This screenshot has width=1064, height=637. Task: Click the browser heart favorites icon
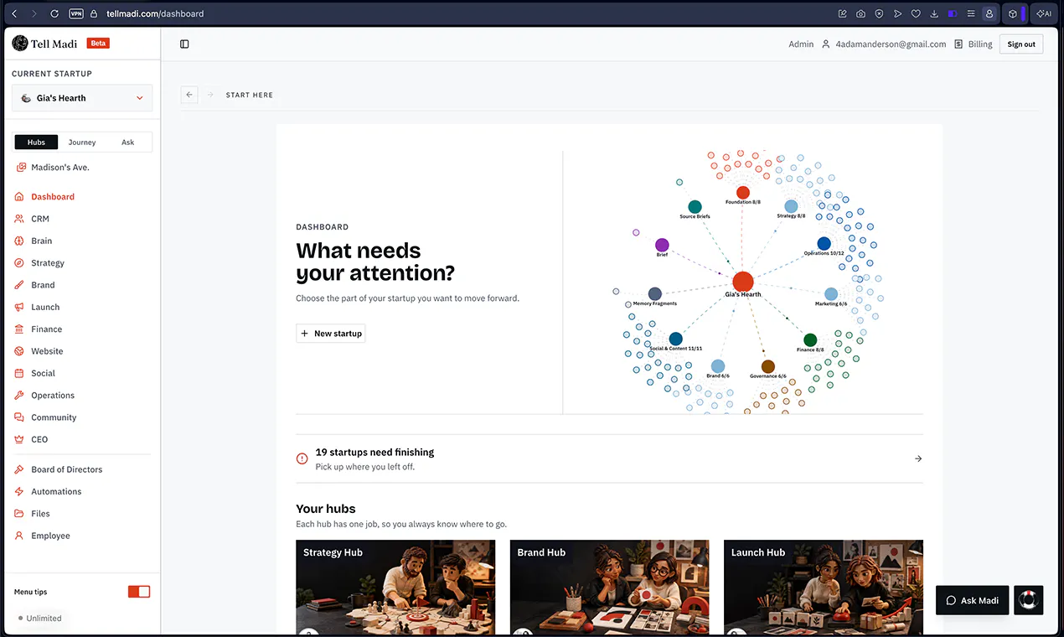pos(916,13)
